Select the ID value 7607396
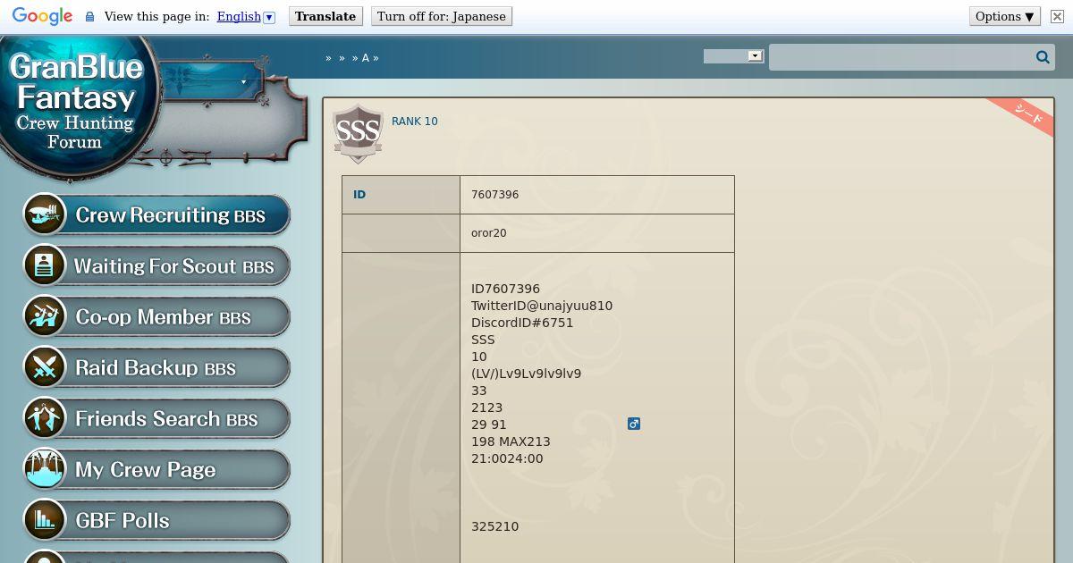 point(494,195)
